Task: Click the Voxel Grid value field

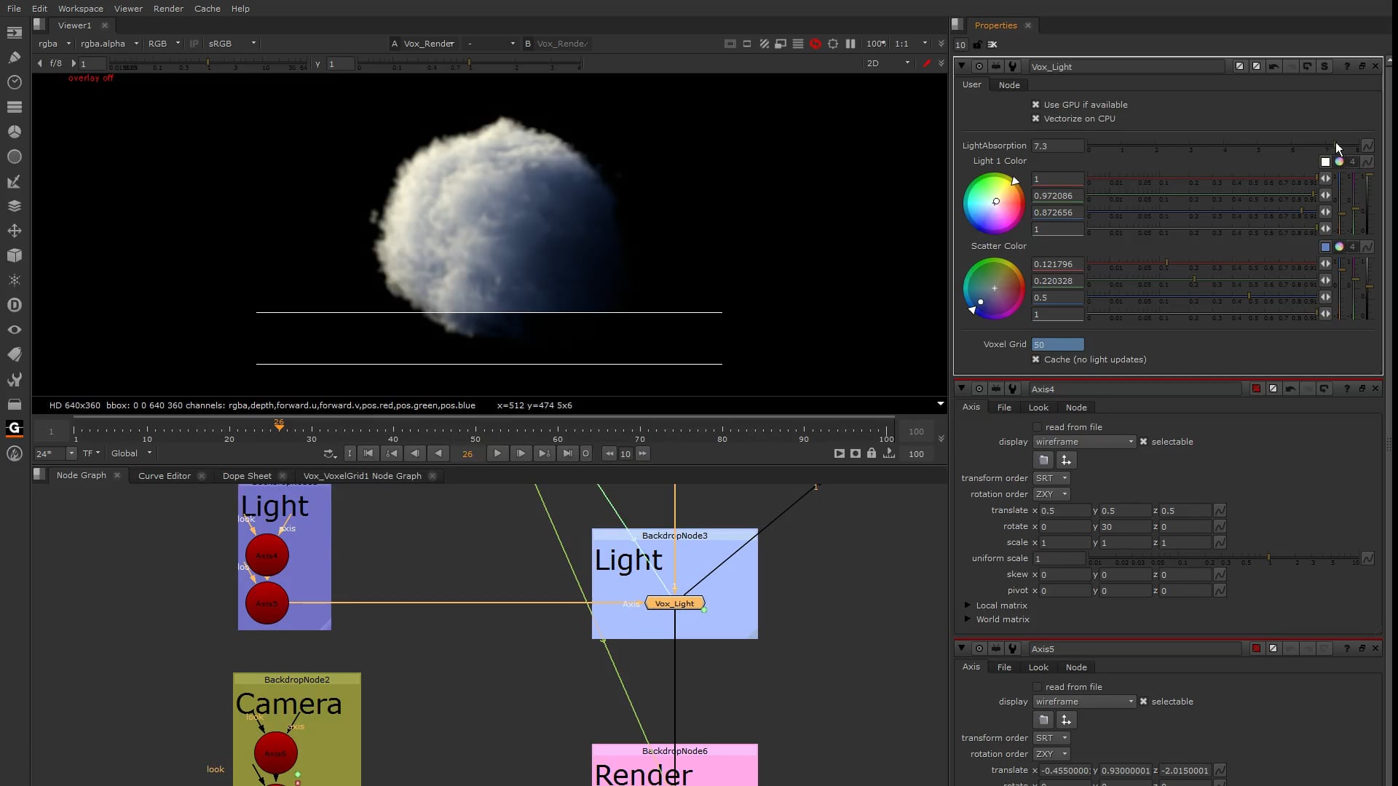Action: (x=1057, y=344)
